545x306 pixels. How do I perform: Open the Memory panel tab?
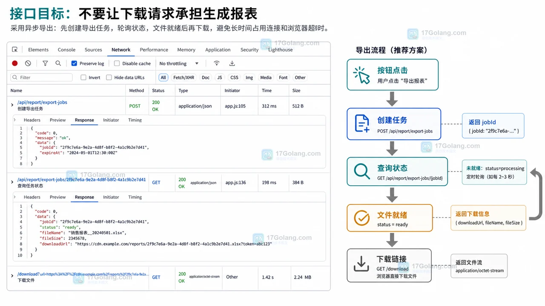[x=186, y=50]
